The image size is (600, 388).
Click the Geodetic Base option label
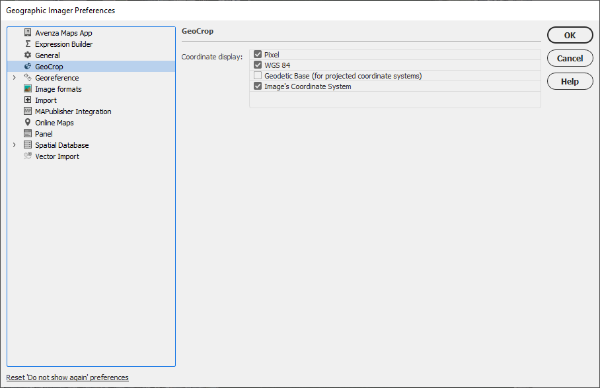pos(343,76)
